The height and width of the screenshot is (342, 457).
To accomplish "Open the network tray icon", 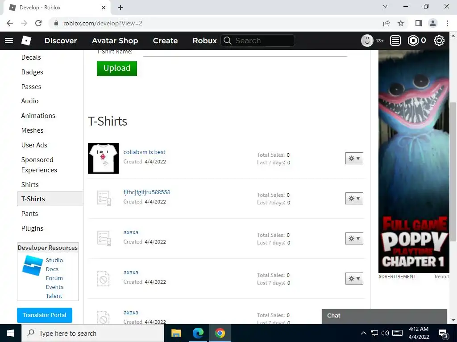I will 374,333.
